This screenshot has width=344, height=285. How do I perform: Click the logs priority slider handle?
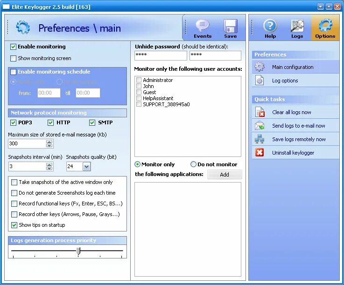tap(78, 251)
